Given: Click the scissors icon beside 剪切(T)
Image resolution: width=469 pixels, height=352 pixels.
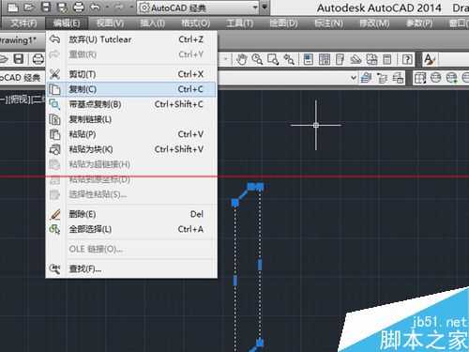Looking at the screenshot, I should [x=54, y=74].
